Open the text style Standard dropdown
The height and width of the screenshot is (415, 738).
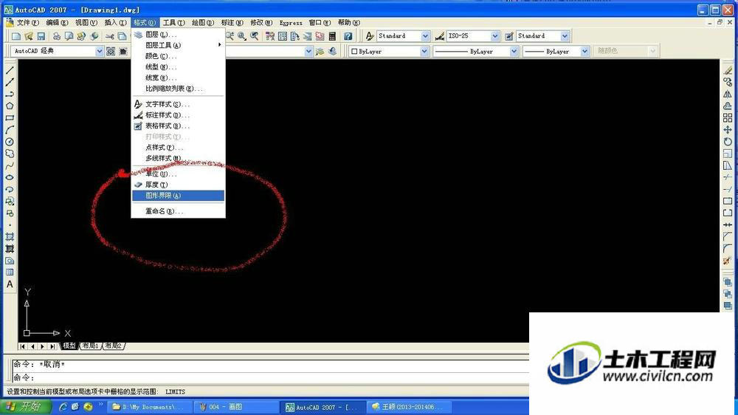(x=426, y=35)
